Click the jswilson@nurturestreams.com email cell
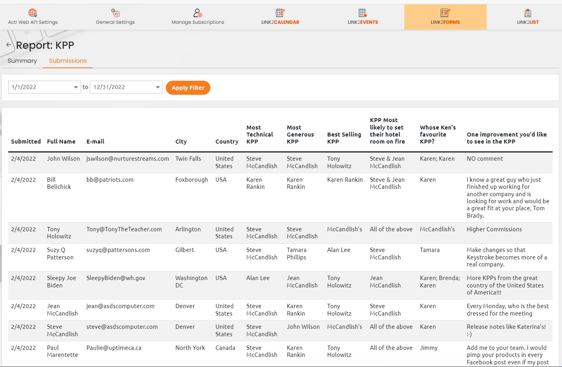 point(128,159)
